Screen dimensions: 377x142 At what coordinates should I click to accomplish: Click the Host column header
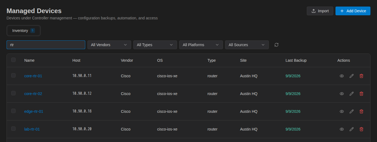coord(76,60)
